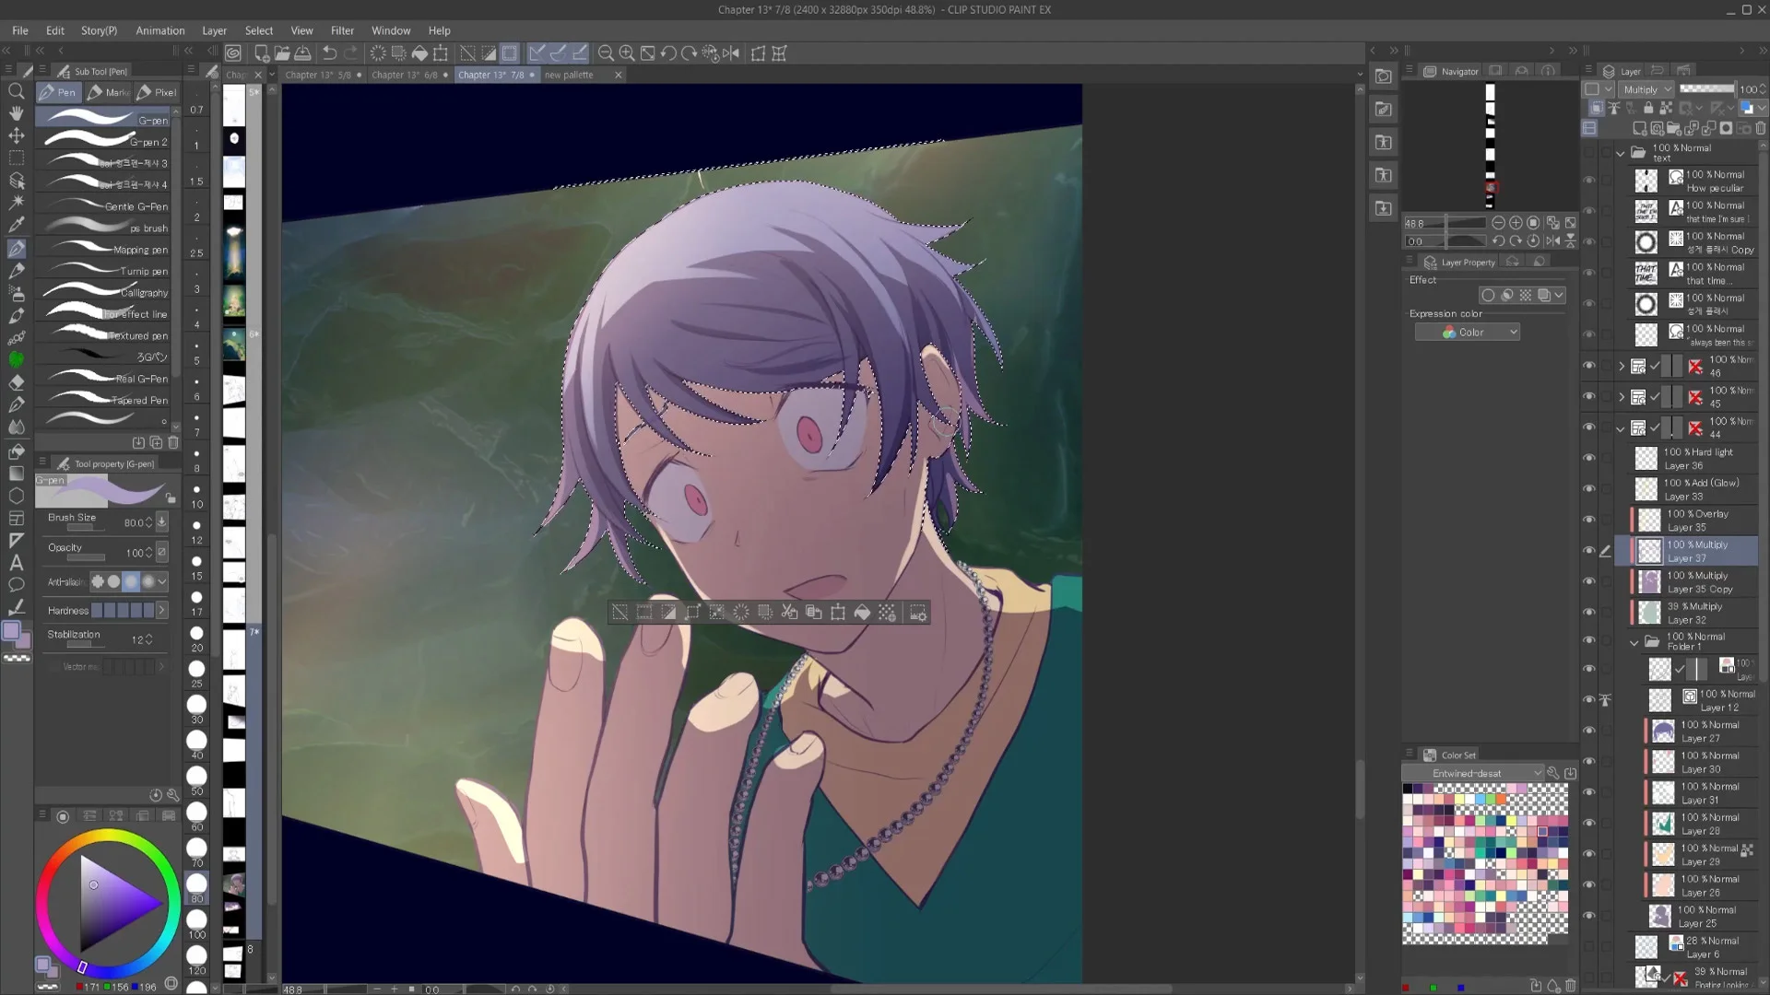Toggle visibility of Layer 27
This screenshot has height=995, width=1770.
click(1589, 732)
